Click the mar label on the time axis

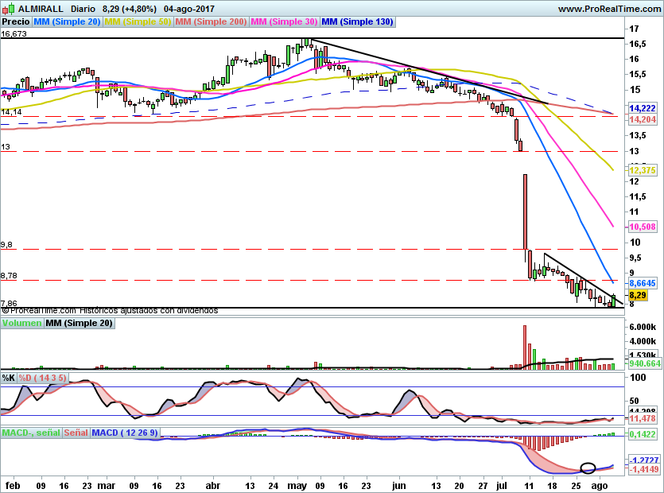[x=107, y=486]
